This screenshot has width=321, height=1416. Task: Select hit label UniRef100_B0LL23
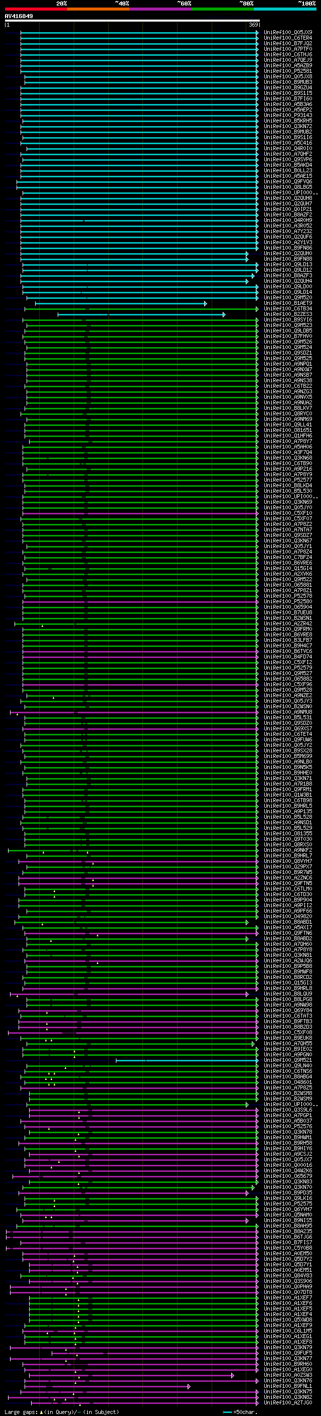click(288, 170)
